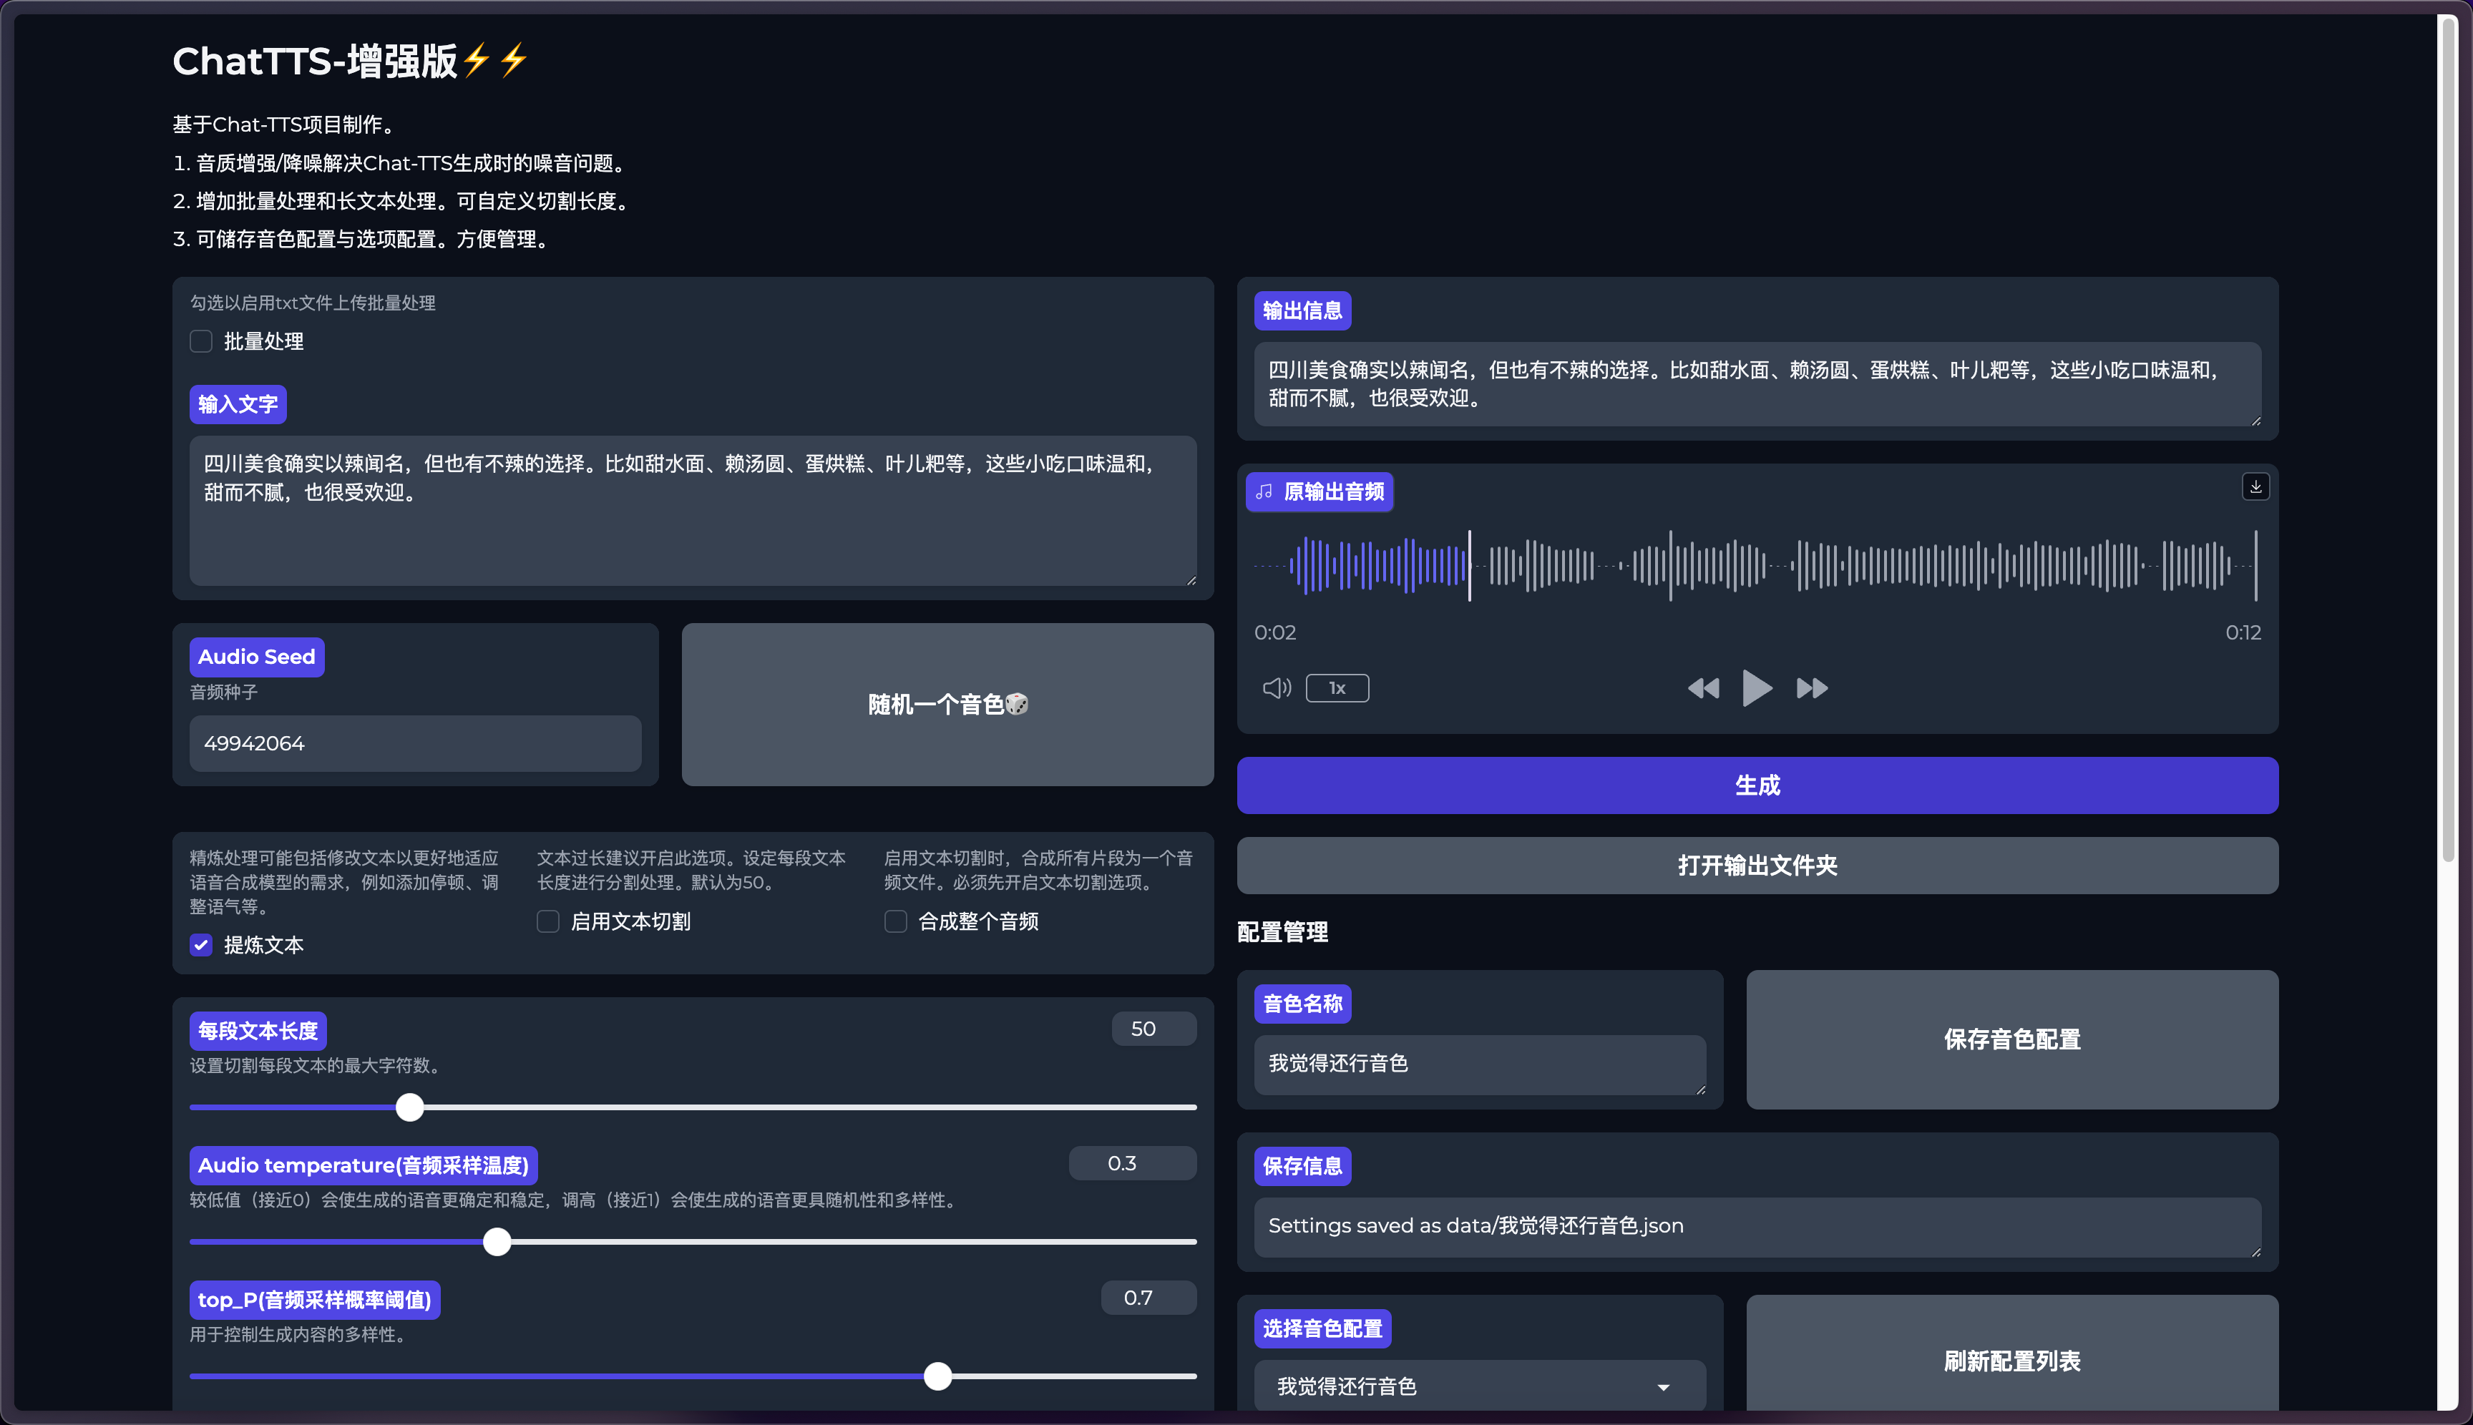Viewport: 2473px width, 1425px height.
Task: Enable the 启用文本切割 text splitting checkbox
Action: click(548, 921)
